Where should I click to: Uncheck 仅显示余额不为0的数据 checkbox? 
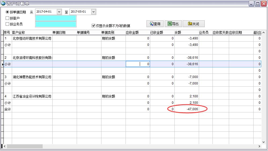point(93,26)
